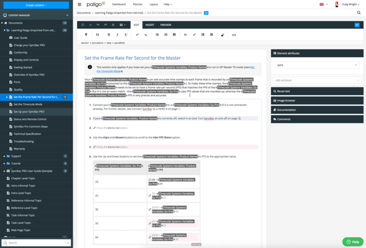
Task: Switch to the INSERT tab
Action: [x=150, y=25]
